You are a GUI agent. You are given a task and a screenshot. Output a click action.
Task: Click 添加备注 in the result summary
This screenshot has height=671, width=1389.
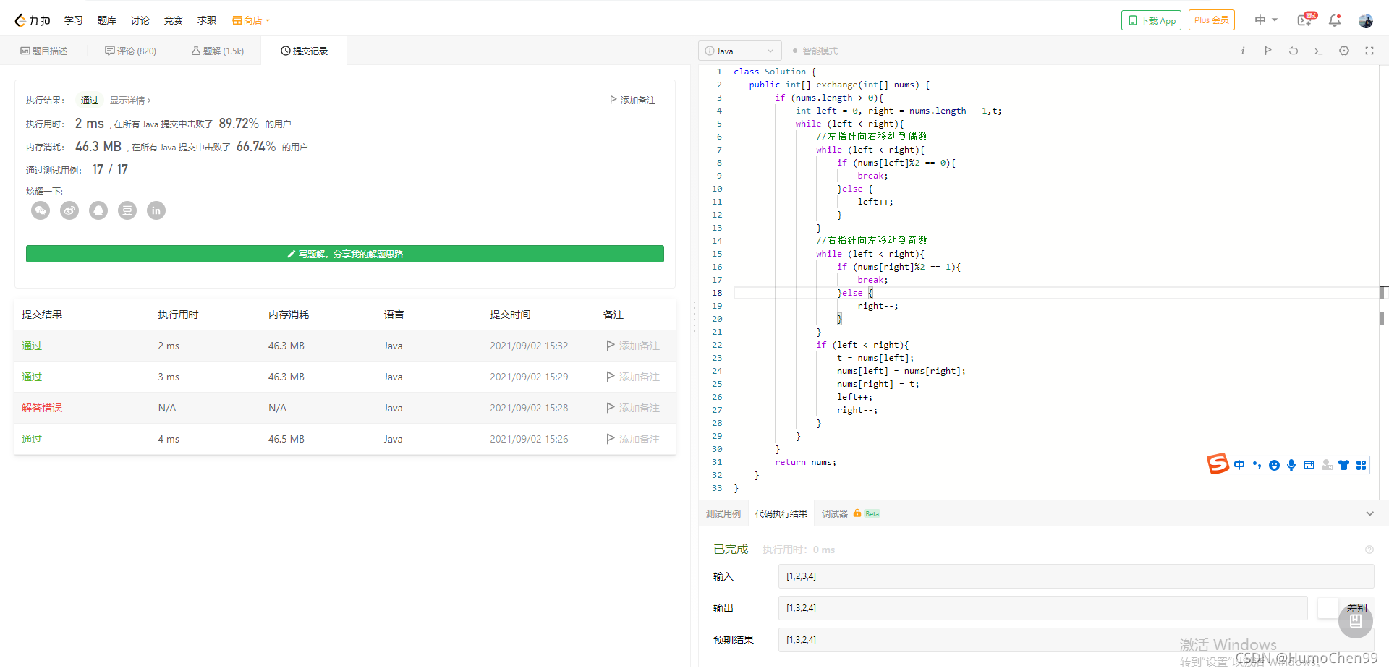[x=632, y=101]
